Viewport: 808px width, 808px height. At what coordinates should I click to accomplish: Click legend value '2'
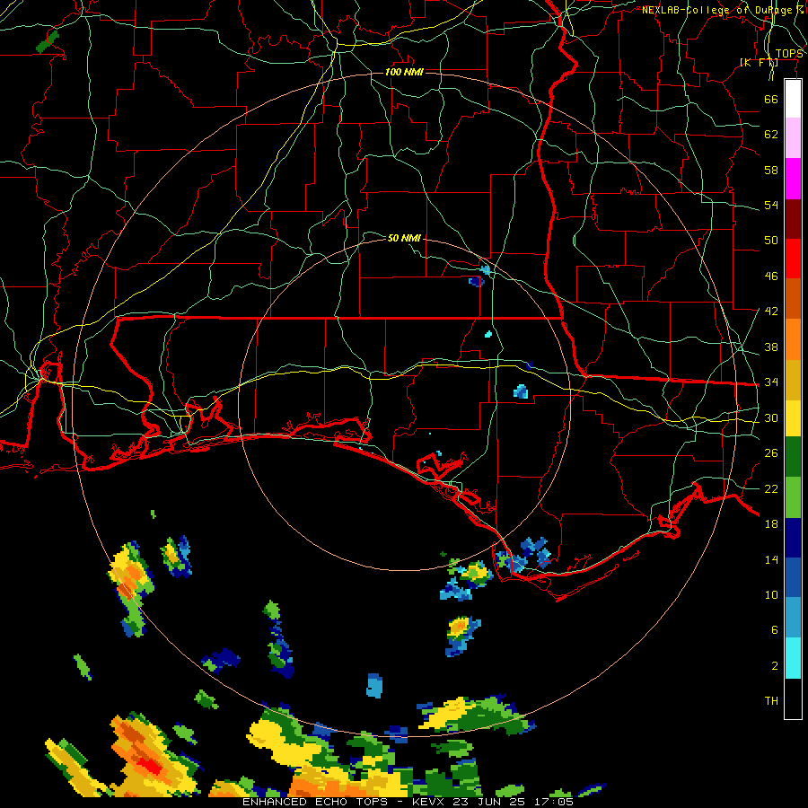click(775, 666)
